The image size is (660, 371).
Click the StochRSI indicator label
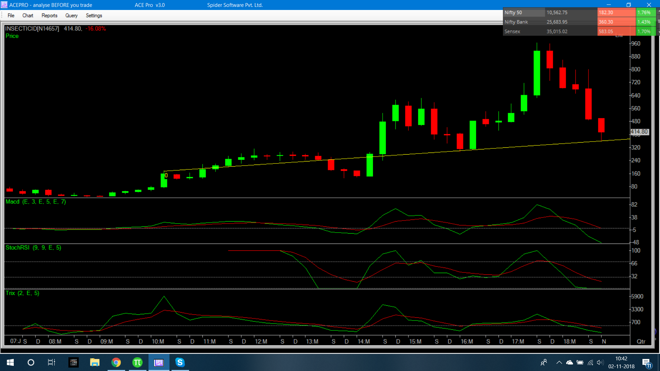pyautogui.click(x=33, y=248)
